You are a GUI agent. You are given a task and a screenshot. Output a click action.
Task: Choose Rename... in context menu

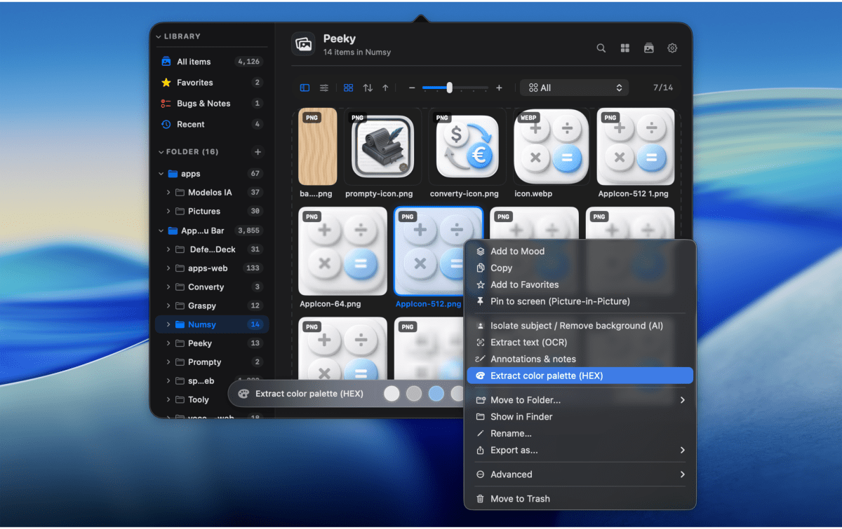[x=580, y=434]
